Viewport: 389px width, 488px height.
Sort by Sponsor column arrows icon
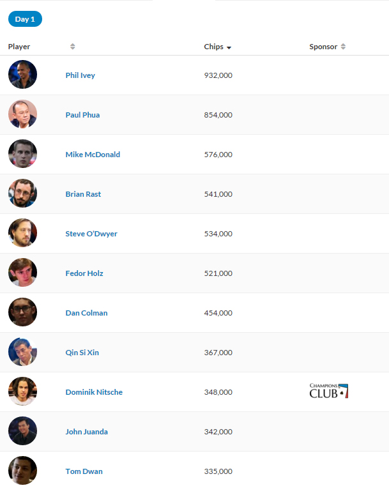(343, 47)
